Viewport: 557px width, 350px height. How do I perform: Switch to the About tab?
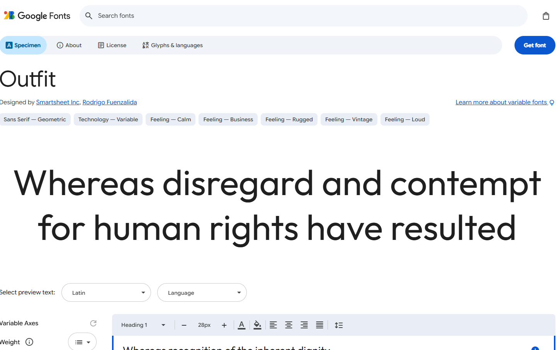tap(69, 45)
